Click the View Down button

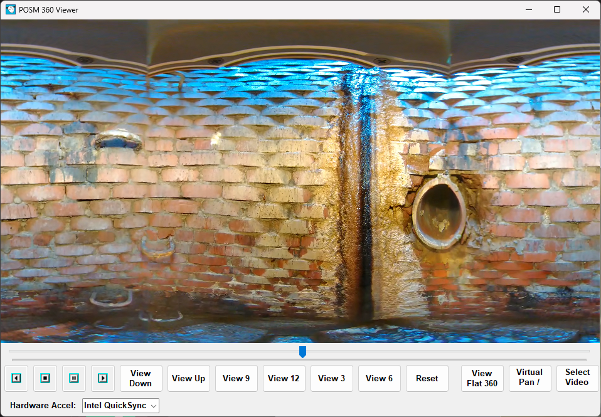(x=141, y=378)
